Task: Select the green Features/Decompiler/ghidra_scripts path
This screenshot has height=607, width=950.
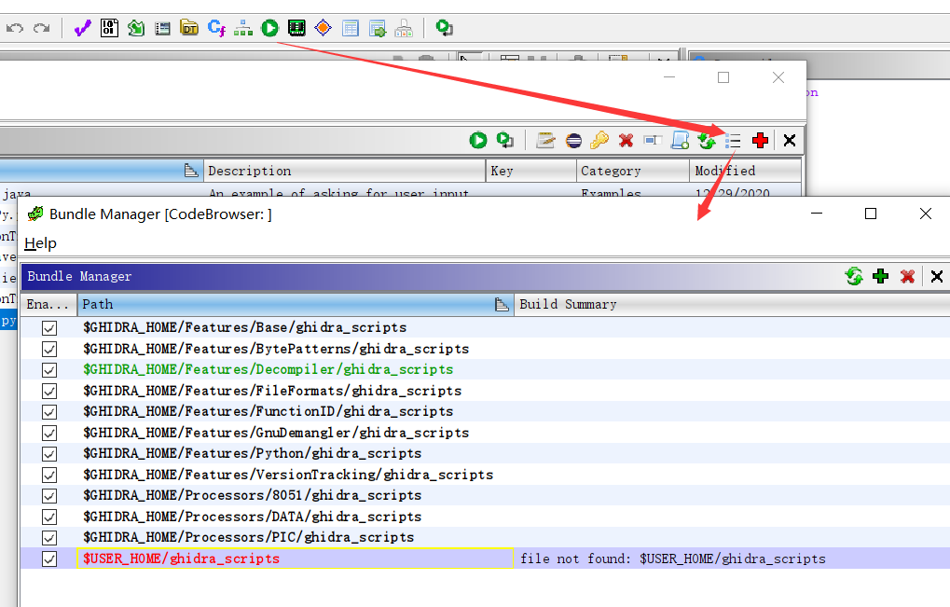Action: pyautogui.click(x=268, y=369)
